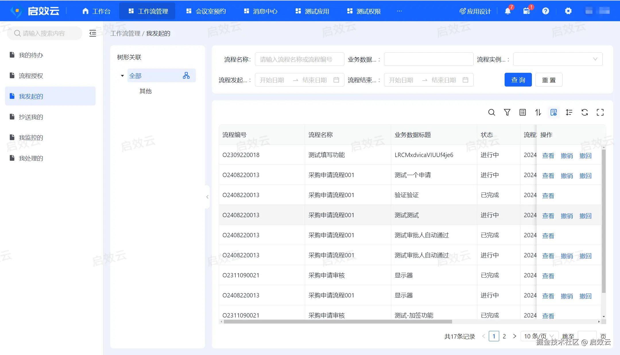Click the horizontal table scrollbar
The height and width of the screenshot is (355, 620).
338,322
